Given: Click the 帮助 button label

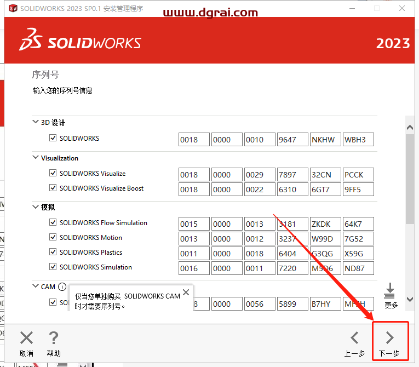Looking at the screenshot, I should point(54,353).
